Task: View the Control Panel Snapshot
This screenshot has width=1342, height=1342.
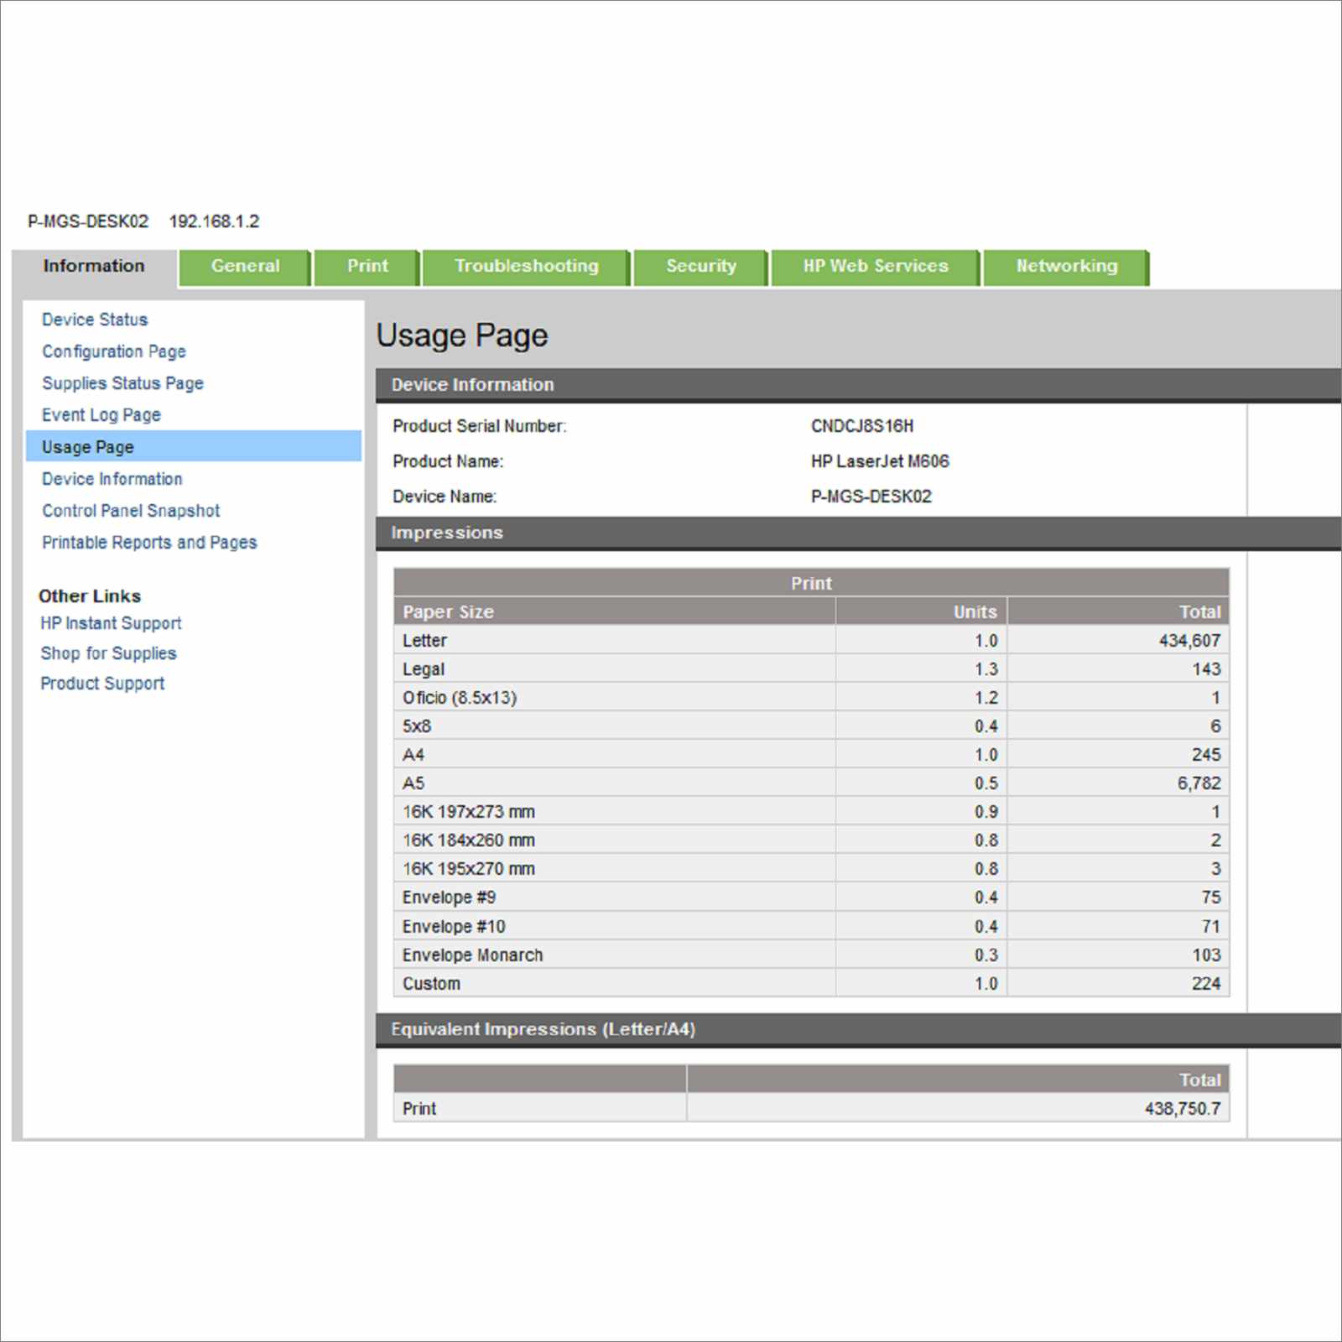Action: pos(131,511)
